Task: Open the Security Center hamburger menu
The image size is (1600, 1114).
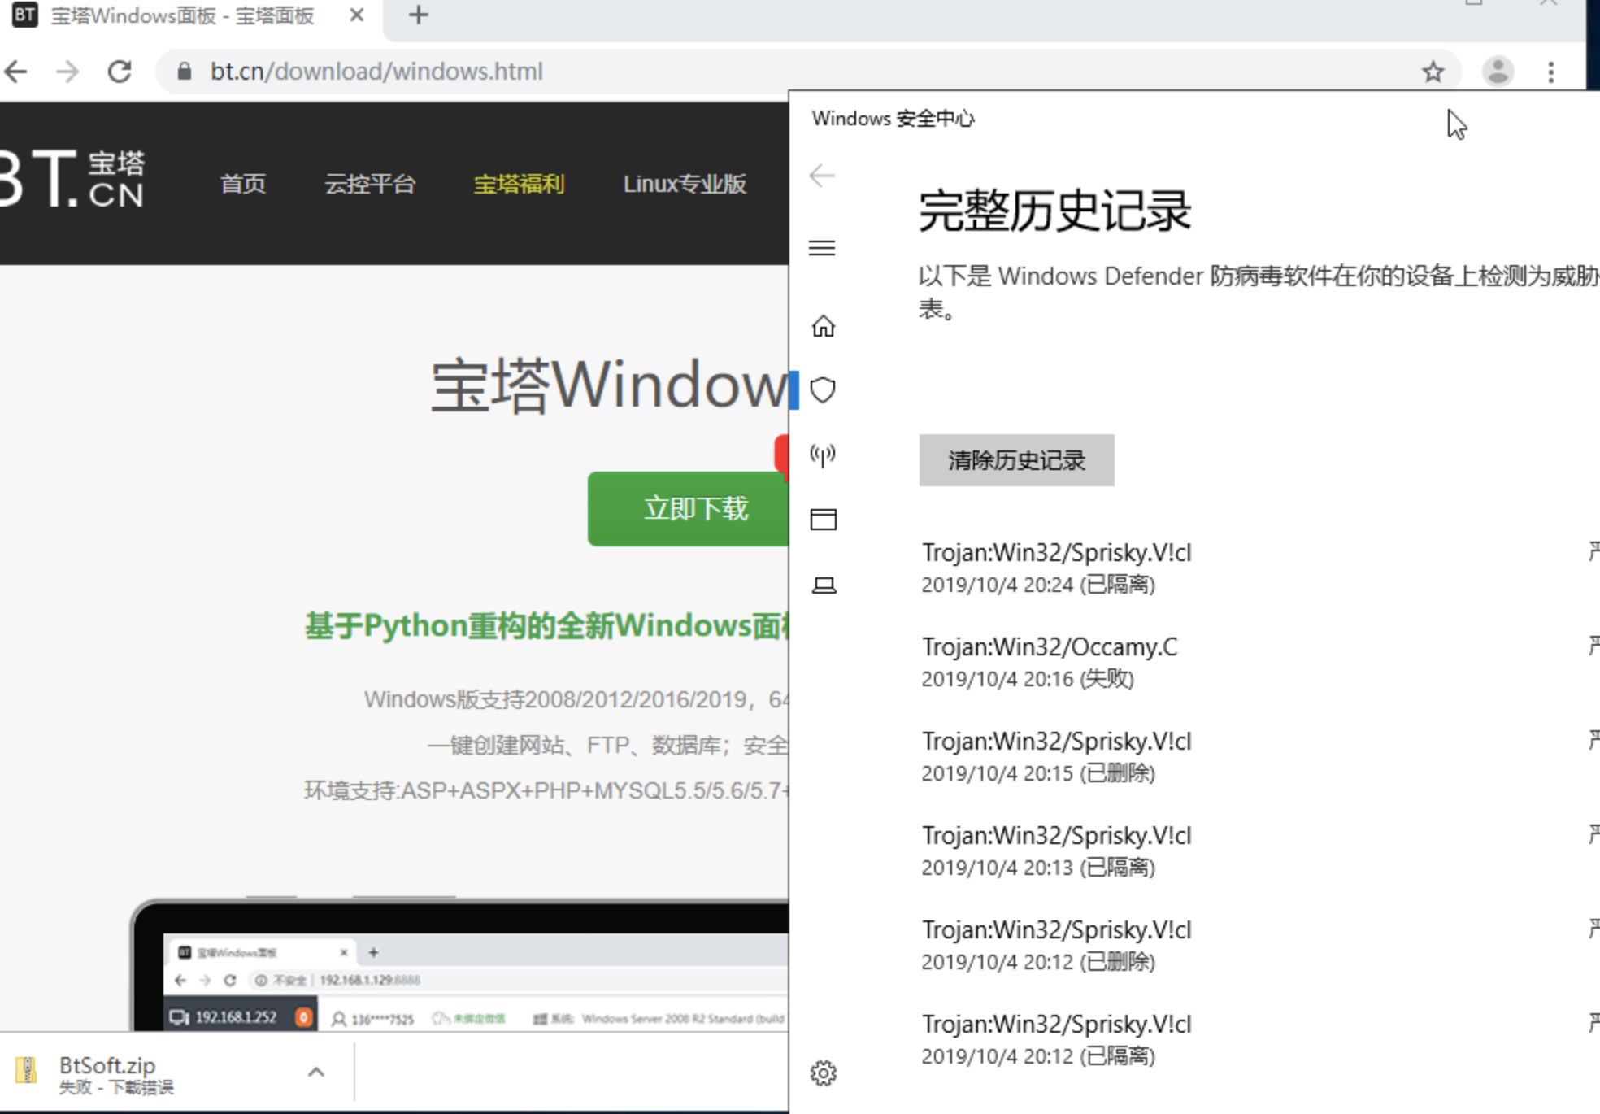Action: 823,248
